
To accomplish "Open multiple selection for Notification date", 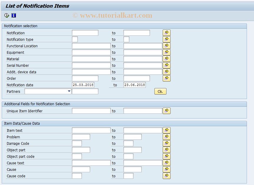I will click(166, 85).
